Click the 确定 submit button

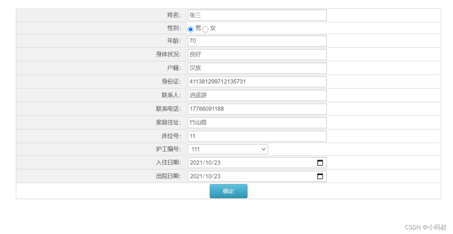click(x=229, y=191)
